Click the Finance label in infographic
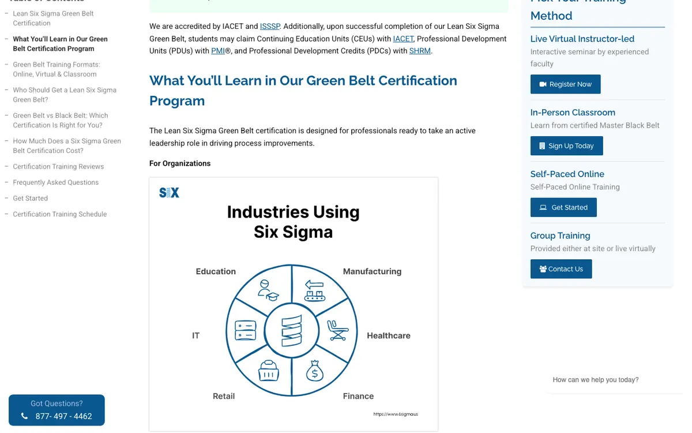 tap(358, 396)
